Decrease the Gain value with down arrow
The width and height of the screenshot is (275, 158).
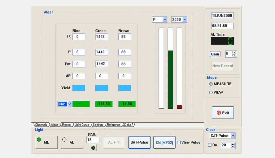234,55
